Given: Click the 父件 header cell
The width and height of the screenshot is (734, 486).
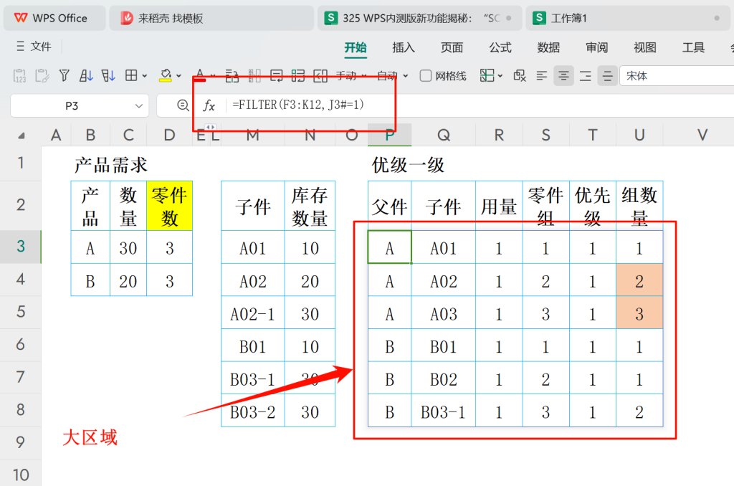Looking at the screenshot, I should [x=389, y=206].
